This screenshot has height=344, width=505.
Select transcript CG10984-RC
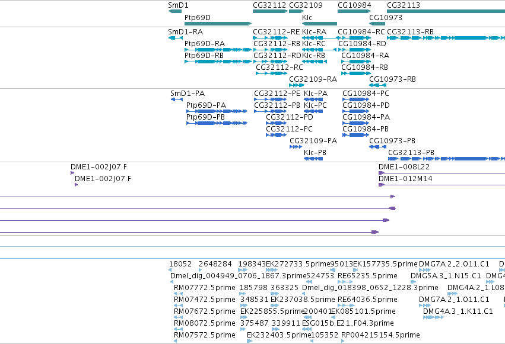pos(354,38)
